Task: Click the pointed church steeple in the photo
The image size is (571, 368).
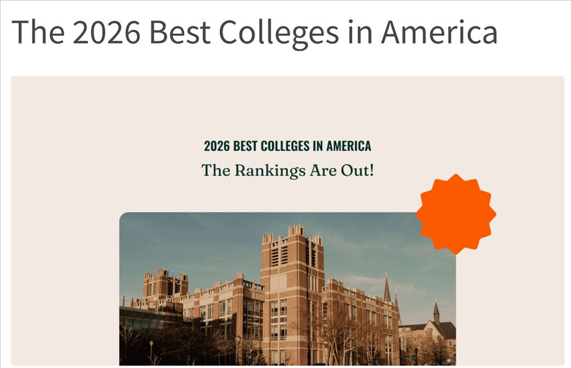Action: (387, 289)
